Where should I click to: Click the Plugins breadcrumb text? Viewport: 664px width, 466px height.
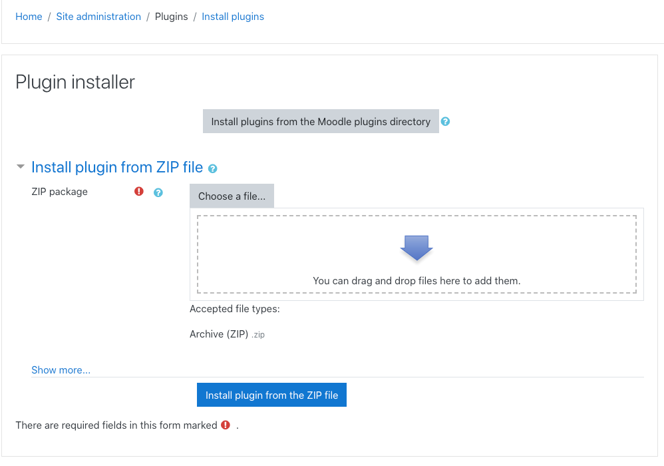coord(171,17)
